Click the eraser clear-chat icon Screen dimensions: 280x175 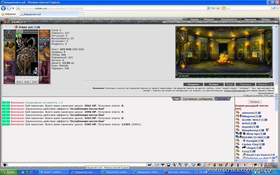click(157, 165)
